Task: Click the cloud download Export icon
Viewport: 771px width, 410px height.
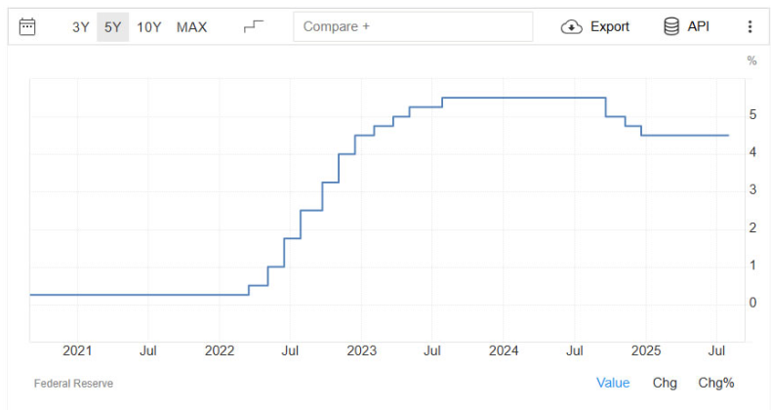Action: click(571, 26)
